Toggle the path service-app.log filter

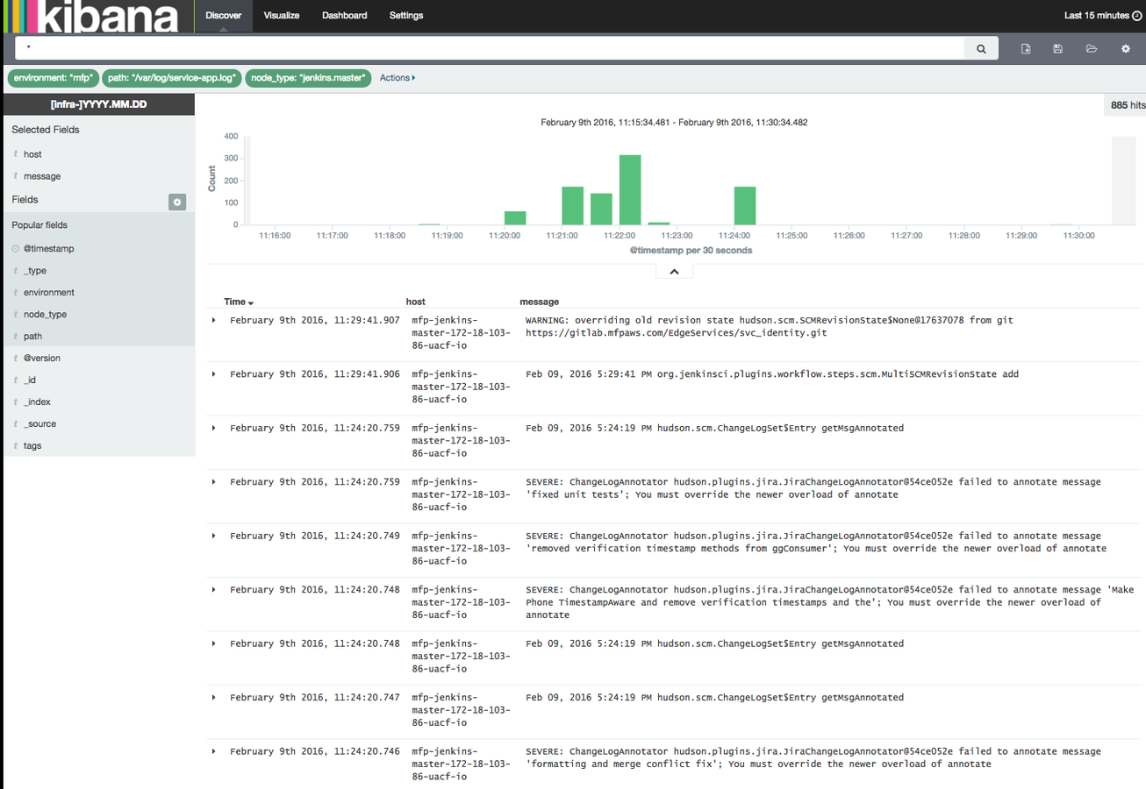point(172,78)
